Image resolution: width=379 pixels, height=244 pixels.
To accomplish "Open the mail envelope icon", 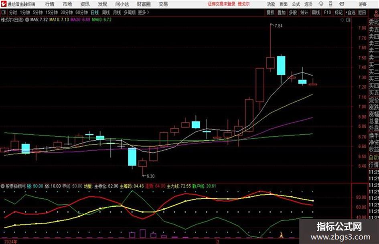I will (x=342, y=4).
